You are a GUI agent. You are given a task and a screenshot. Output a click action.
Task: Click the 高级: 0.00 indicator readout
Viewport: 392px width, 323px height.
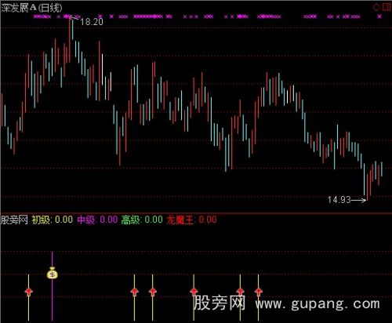point(142,220)
